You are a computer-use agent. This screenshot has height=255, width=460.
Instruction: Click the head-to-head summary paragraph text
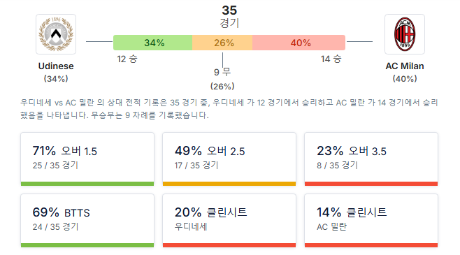[229, 109]
